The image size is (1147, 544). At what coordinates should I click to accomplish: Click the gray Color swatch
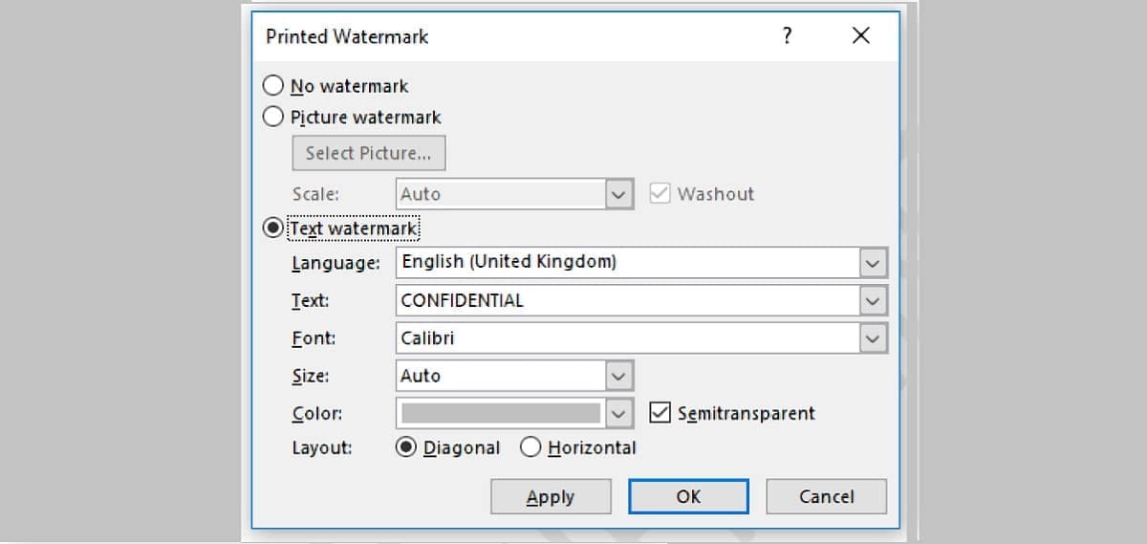pos(501,413)
